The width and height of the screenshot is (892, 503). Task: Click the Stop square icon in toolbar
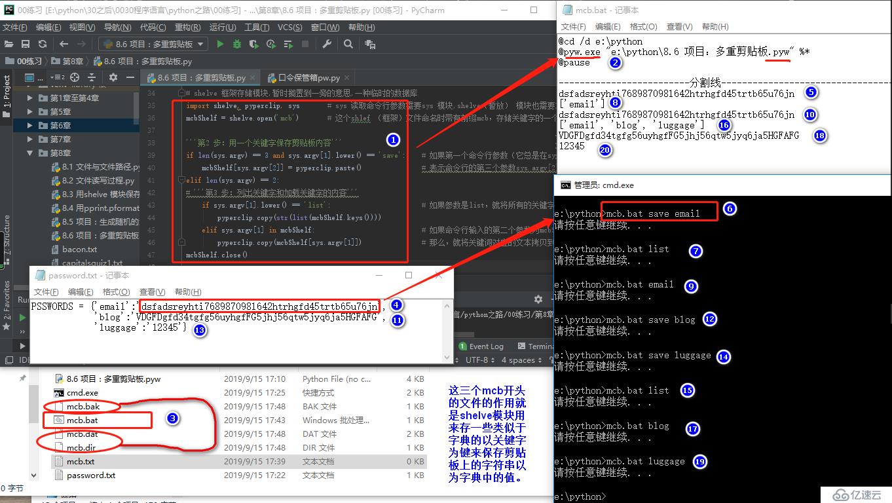pyautogui.click(x=305, y=44)
